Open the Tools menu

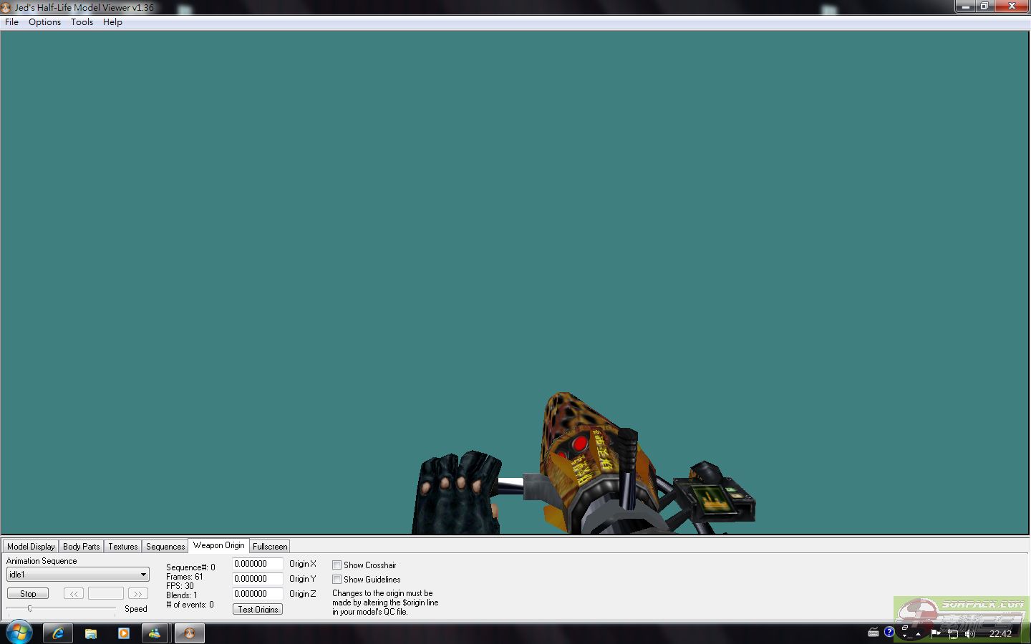click(82, 22)
